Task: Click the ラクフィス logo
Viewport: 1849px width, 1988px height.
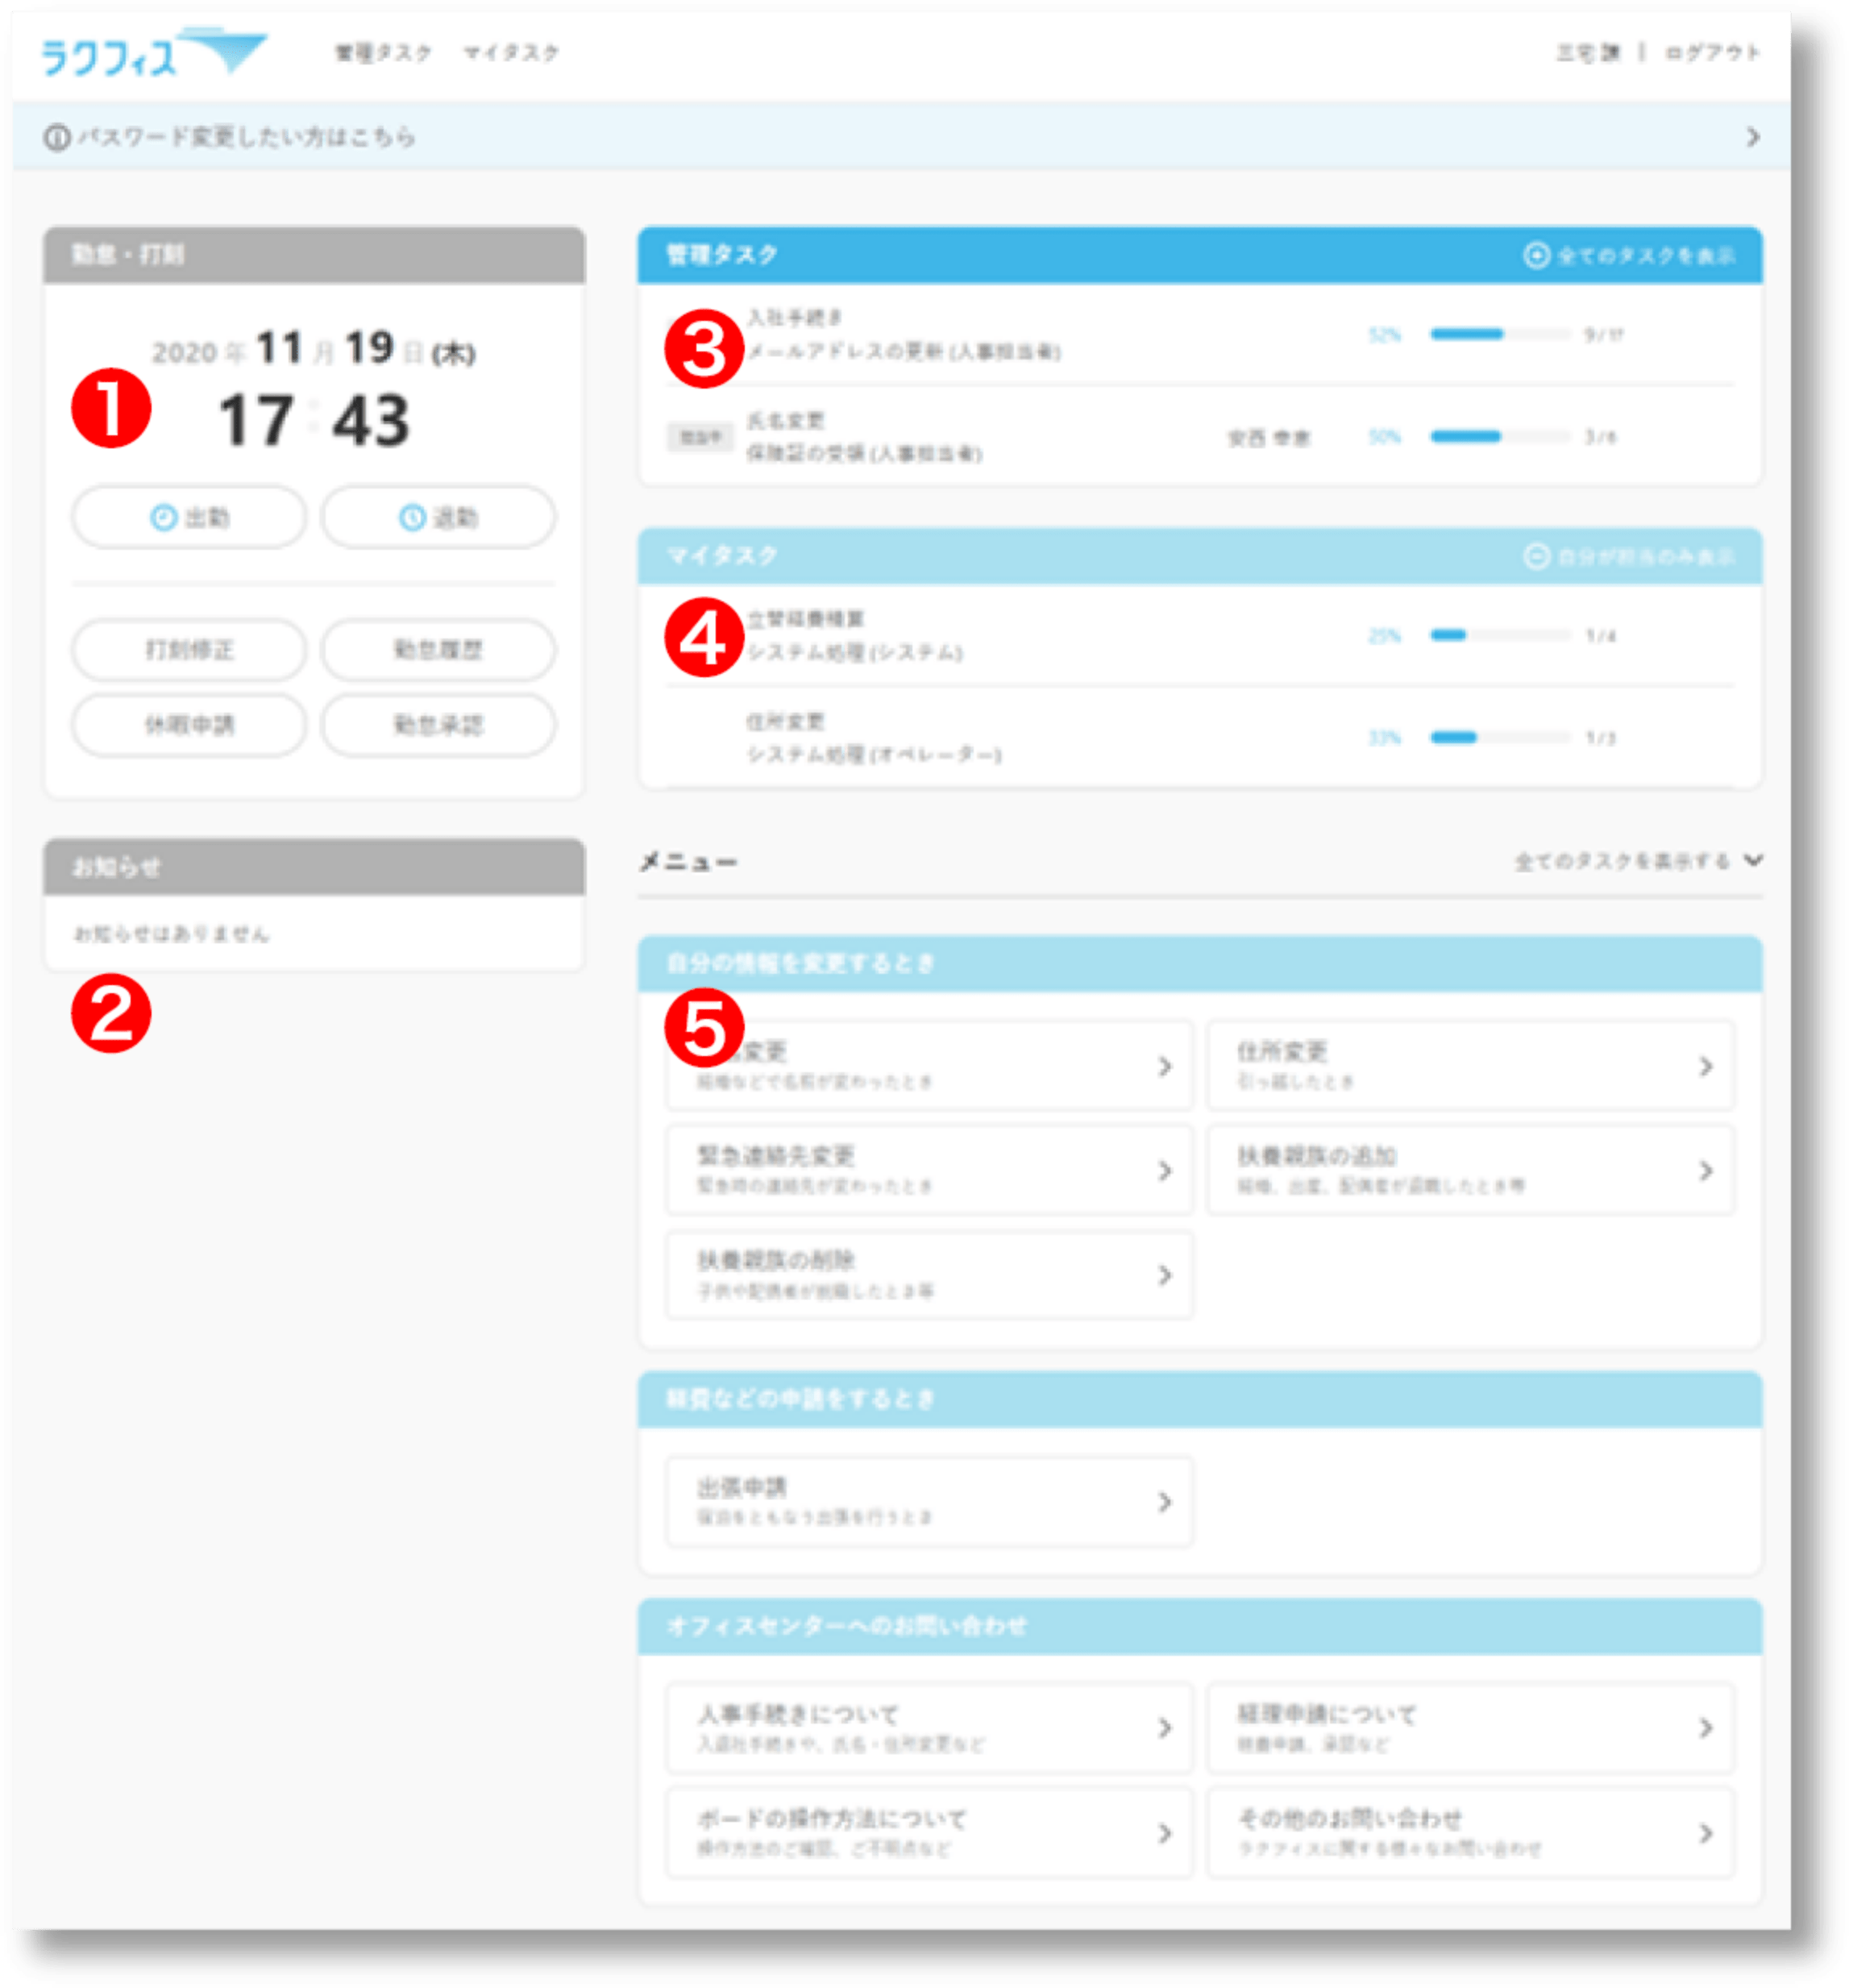Action: click(x=153, y=52)
